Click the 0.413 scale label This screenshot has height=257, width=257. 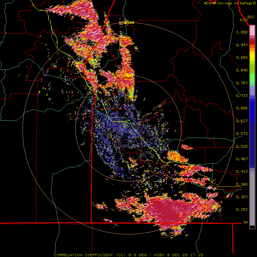(x=242, y=172)
